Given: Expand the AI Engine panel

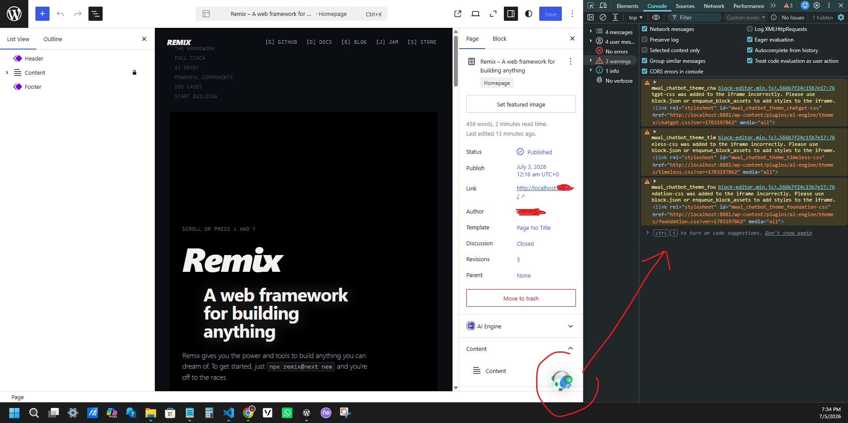Looking at the screenshot, I should 521,326.
